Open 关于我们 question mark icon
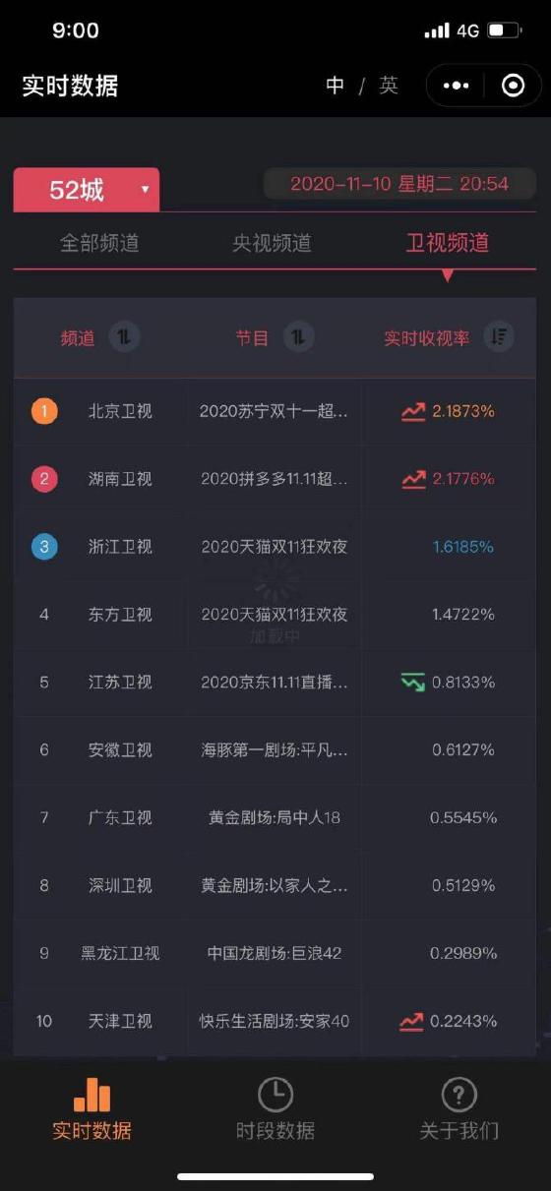551x1191 pixels. point(459,1095)
